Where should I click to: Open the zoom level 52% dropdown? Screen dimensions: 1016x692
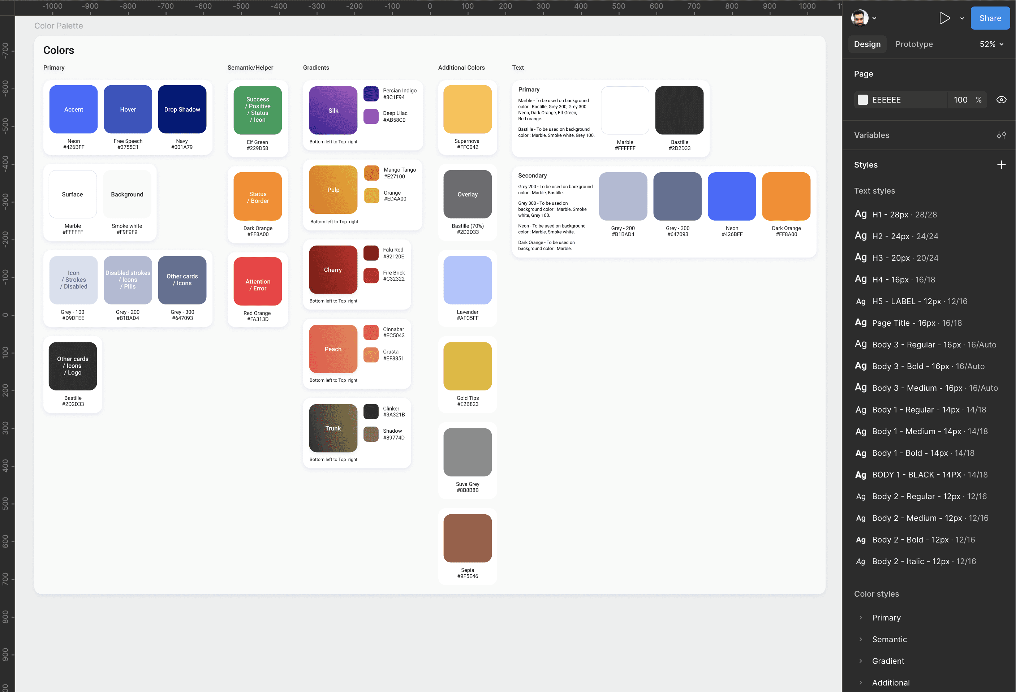991,44
